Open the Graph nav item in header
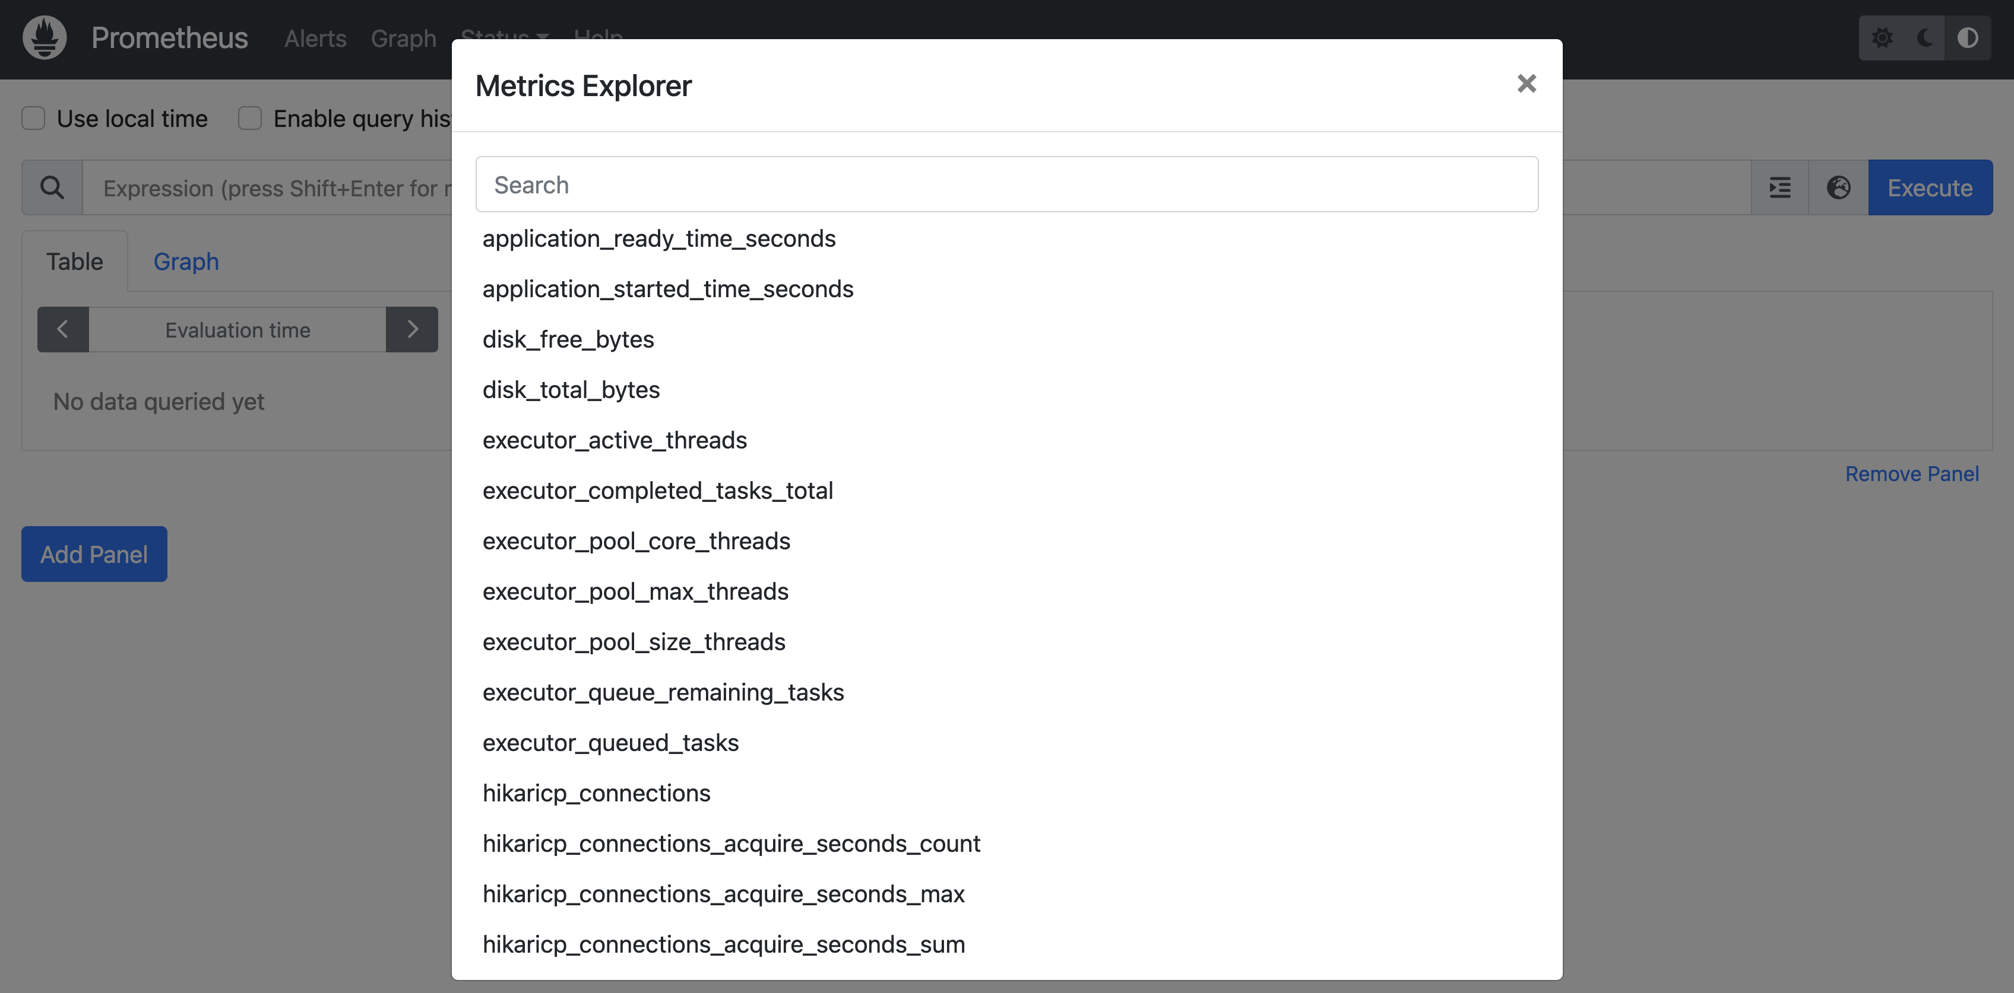 [403, 39]
